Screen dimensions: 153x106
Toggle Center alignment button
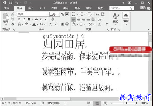[x=79, y=19]
